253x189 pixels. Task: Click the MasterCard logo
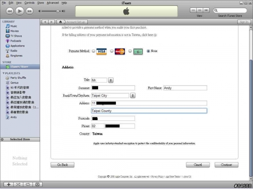120,52
